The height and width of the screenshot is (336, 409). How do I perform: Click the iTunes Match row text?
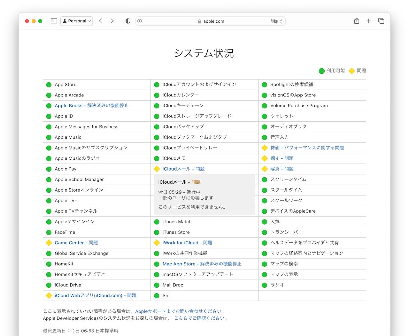177,222
